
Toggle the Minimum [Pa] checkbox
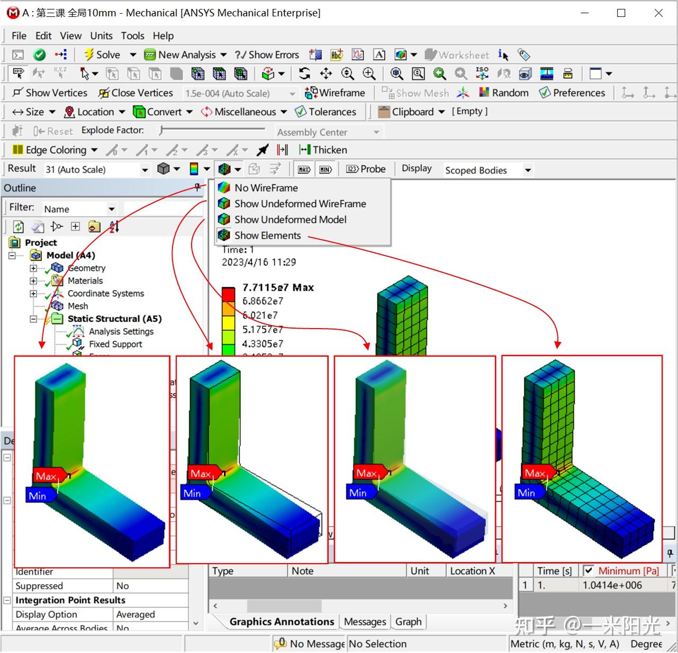[589, 570]
